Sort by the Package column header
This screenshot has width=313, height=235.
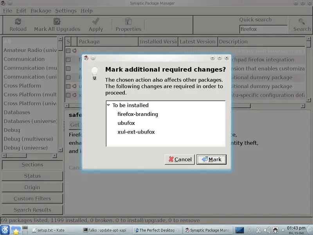click(107, 42)
